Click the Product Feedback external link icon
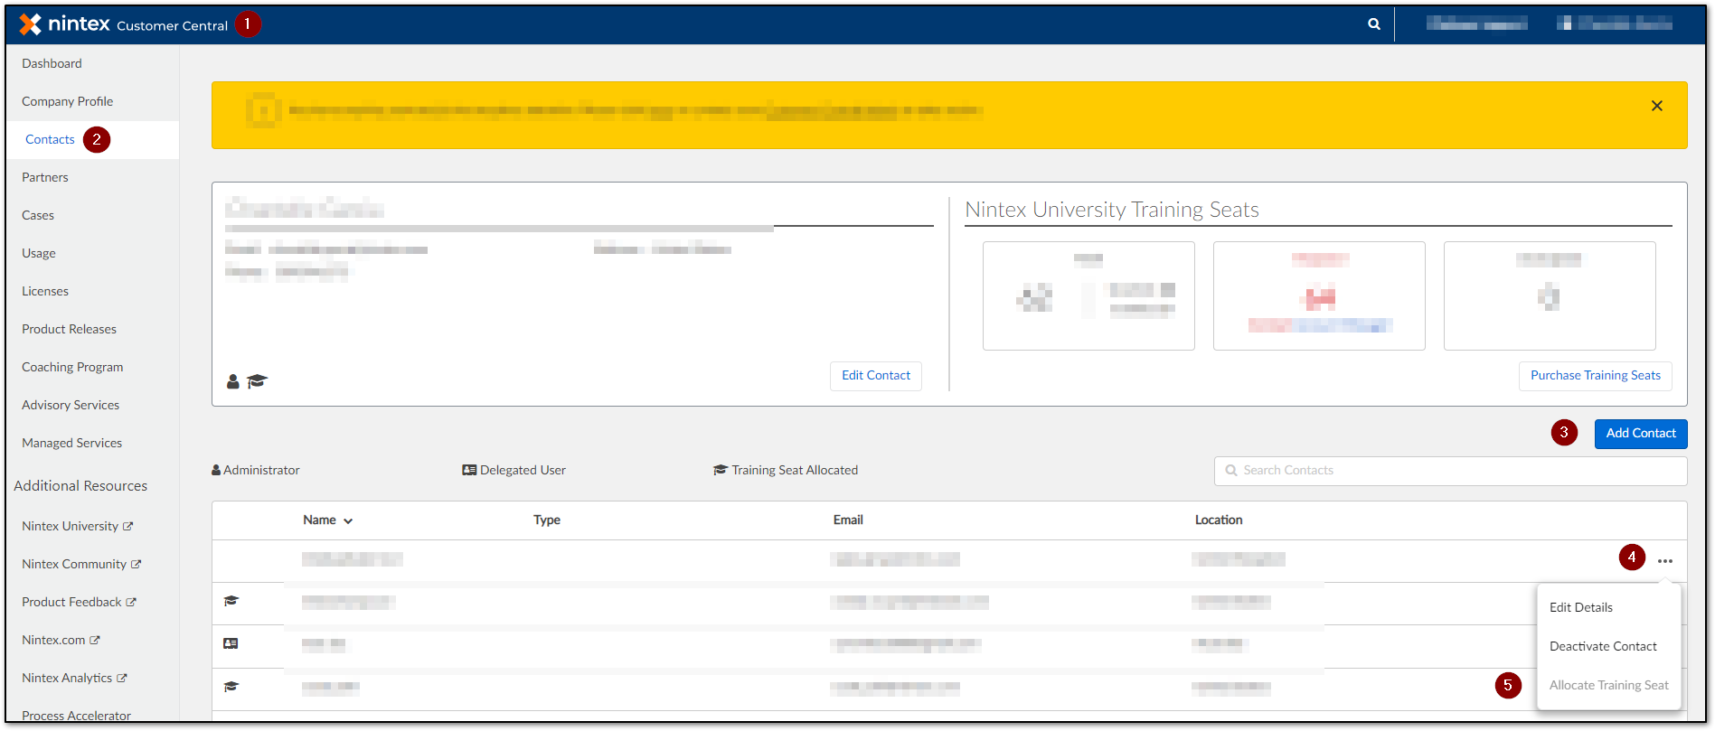 [131, 602]
